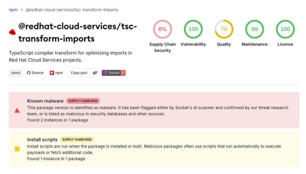
Task: Open the Supply Chain Security 0% score
Action: click(x=163, y=29)
